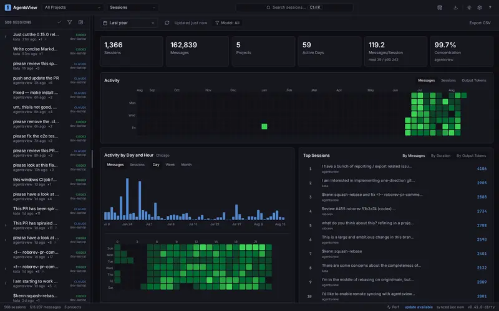Image resolution: width=499 pixels, height=311 pixels.
Task: Select the 'please fix the e2e tes...' session
Action: 45,138
